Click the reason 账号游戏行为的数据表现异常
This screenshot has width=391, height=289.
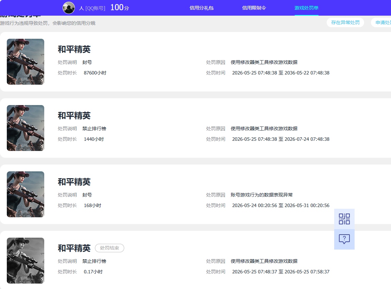click(262, 195)
